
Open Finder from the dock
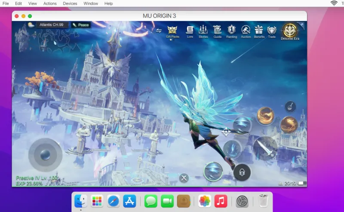(x=81, y=201)
